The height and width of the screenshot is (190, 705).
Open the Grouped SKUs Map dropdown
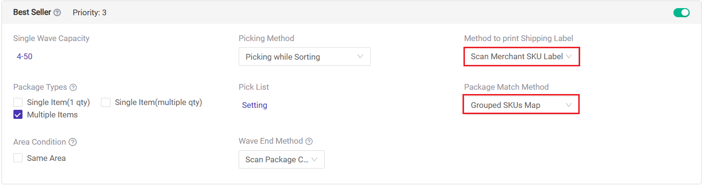(521, 105)
